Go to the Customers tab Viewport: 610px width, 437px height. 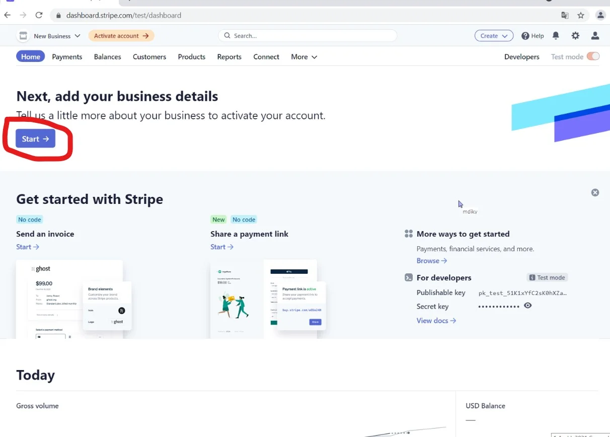[149, 57]
